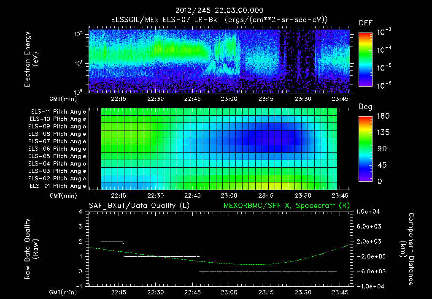Click the green MEXORBMC/SPF X, Spacecraft (R) legend

point(286,206)
